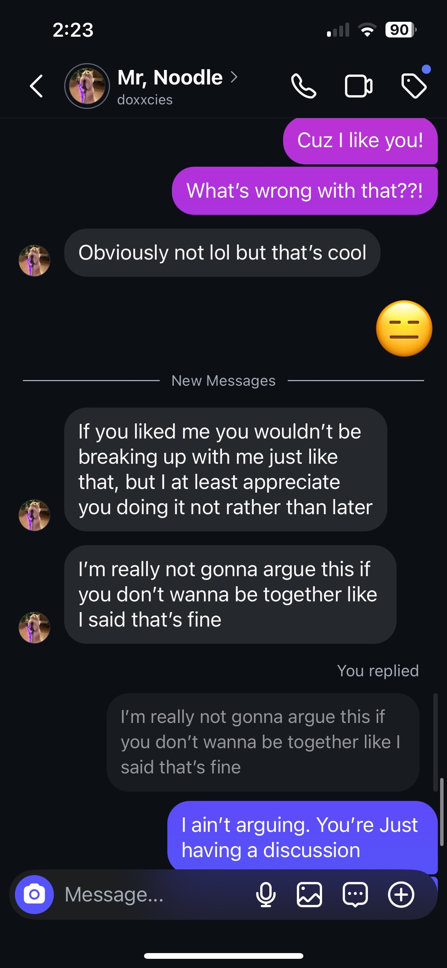Open camera from message bar
447x968 pixels.
click(x=34, y=895)
